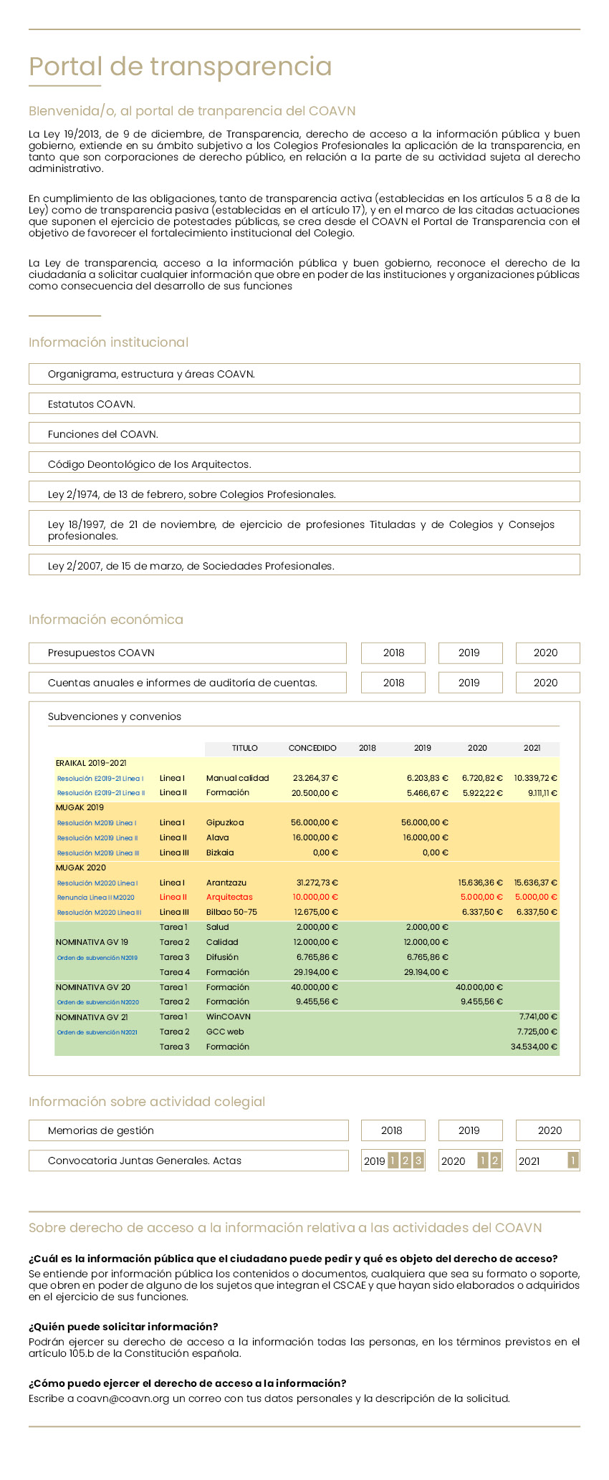Open Presupuestos COAVN for 2019

(x=470, y=653)
